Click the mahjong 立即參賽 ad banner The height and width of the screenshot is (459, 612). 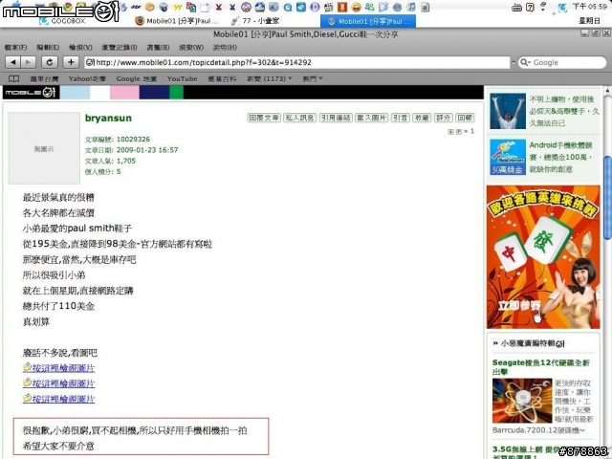click(x=543, y=257)
